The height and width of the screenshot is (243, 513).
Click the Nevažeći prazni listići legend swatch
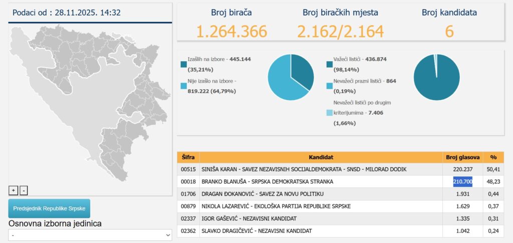pos(329,86)
